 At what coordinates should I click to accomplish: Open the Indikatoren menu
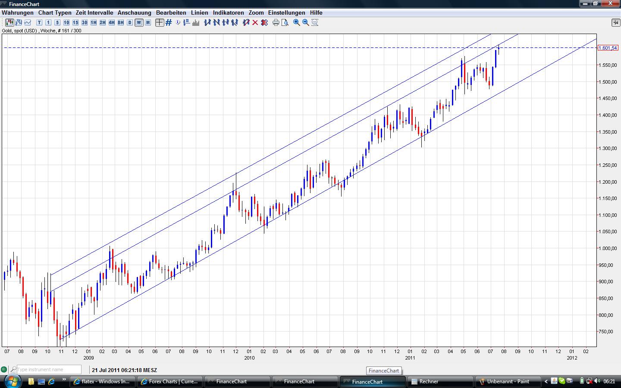tap(228, 13)
